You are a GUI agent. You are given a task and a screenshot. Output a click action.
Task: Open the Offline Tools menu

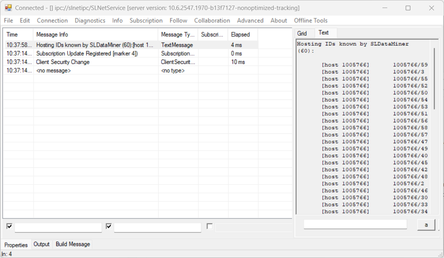(x=311, y=20)
